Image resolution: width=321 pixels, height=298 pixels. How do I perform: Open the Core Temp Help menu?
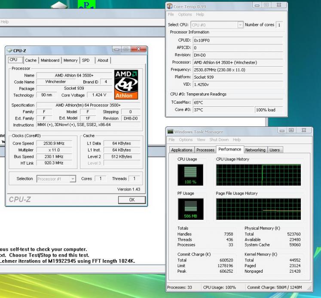200,15
